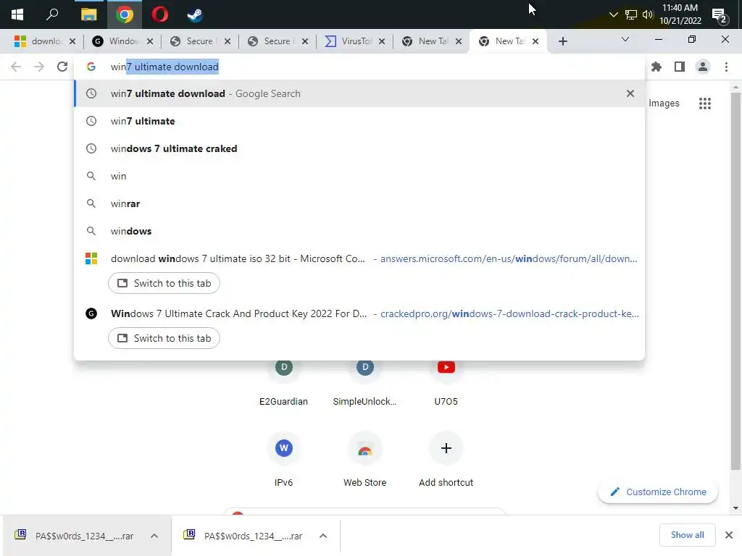Launch Opera browser from taskbar
Viewport: 742px width, 556px height.
160,14
